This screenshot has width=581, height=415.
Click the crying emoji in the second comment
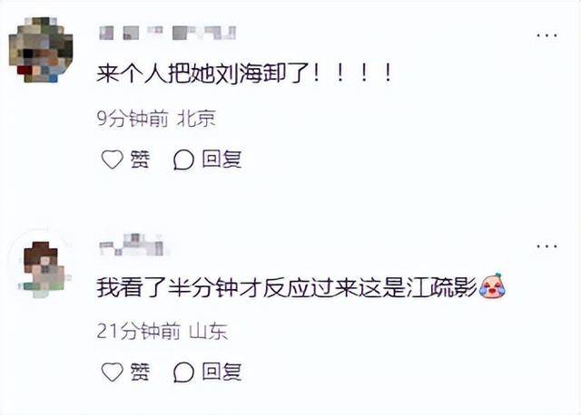click(493, 286)
